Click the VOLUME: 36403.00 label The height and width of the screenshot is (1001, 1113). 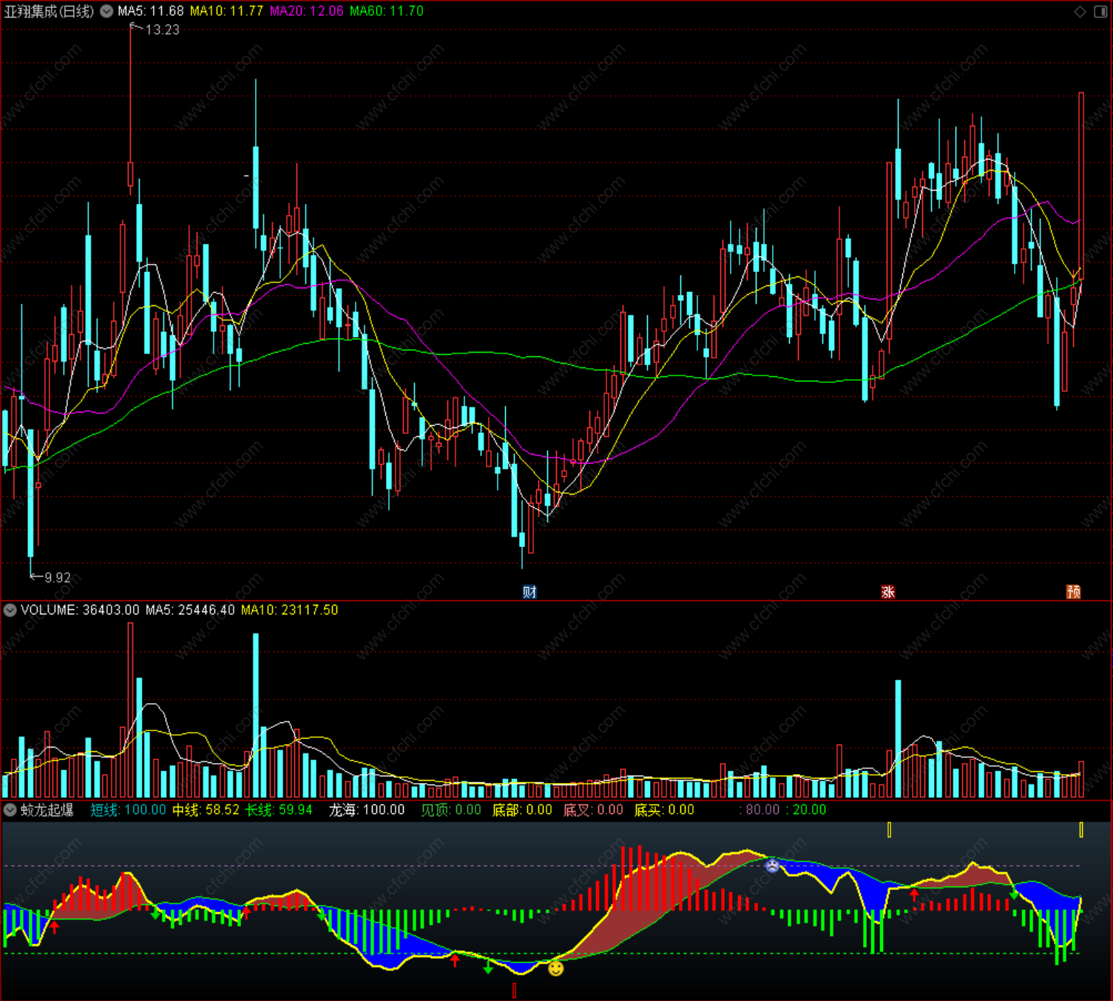[x=80, y=610]
